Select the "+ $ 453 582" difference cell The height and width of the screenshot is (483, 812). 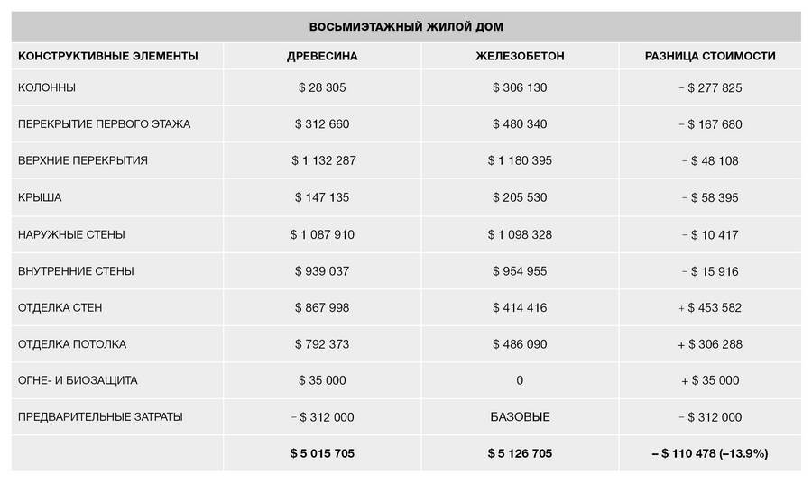pyautogui.click(x=710, y=307)
